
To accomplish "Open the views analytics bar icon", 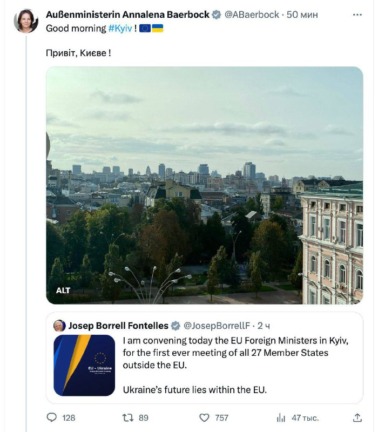I will pyautogui.click(x=281, y=417).
